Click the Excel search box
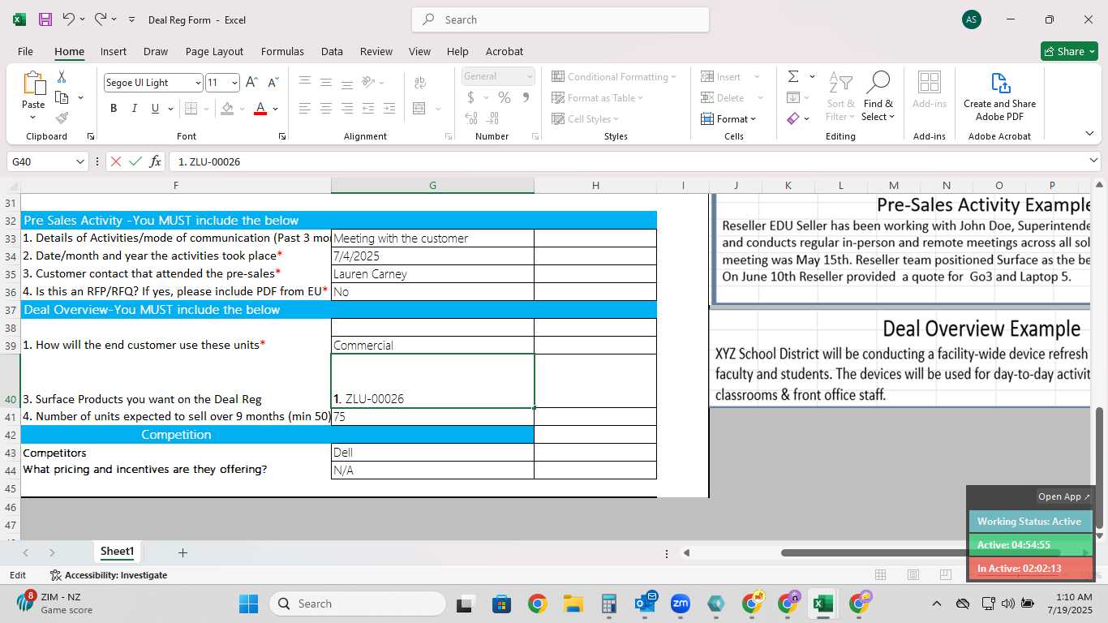 click(560, 19)
